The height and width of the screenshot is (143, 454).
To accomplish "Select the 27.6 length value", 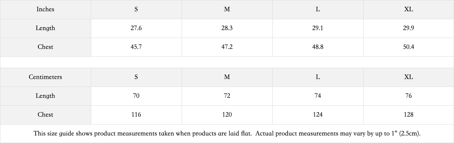I will click(x=136, y=28).
